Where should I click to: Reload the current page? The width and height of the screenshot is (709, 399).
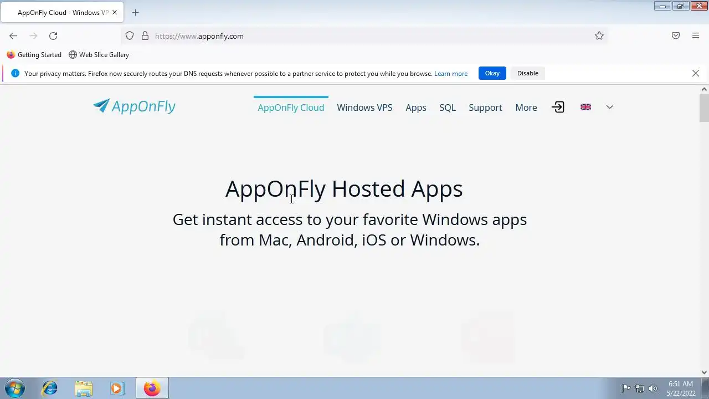click(x=53, y=36)
